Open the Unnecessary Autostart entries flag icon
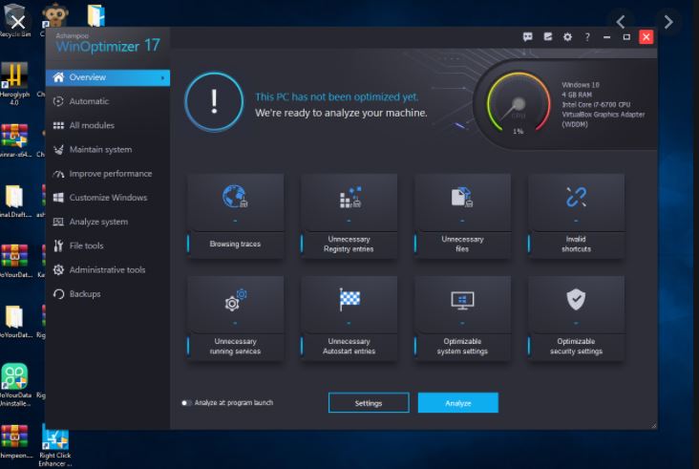This screenshot has width=699, height=469. 349,300
